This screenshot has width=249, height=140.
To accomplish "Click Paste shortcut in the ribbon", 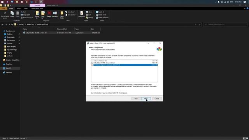I will point(27,17).
